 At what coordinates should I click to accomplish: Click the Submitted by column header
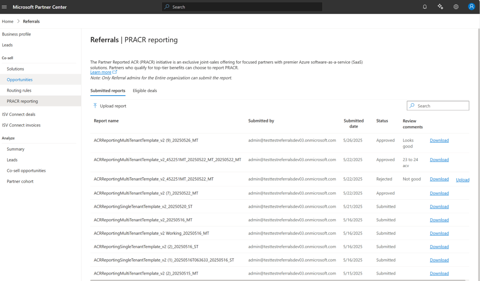point(261,121)
